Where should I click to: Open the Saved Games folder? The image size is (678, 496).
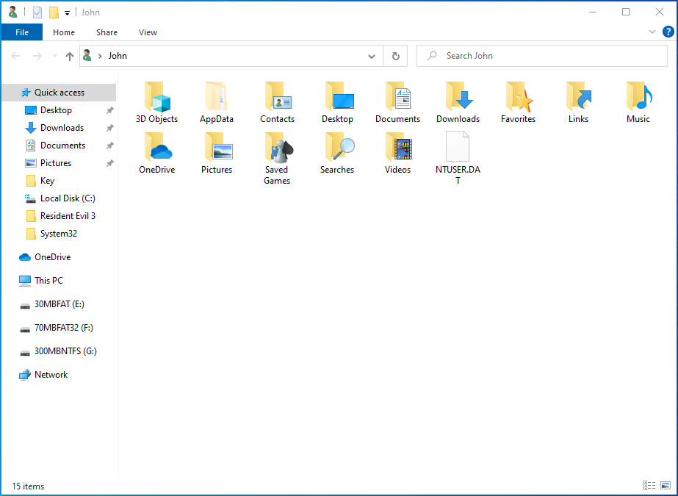coord(277,159)
